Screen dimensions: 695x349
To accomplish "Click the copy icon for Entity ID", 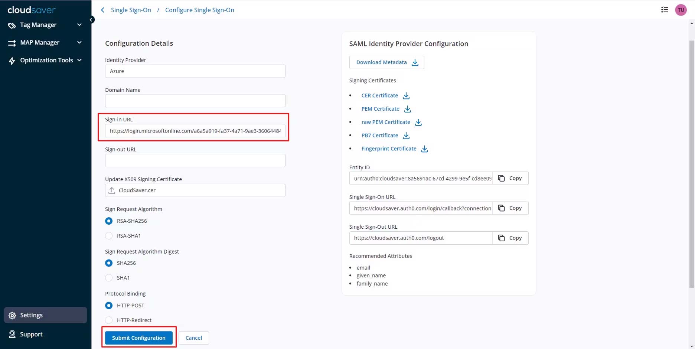I will pyautogui.click(x=501, y=178).
